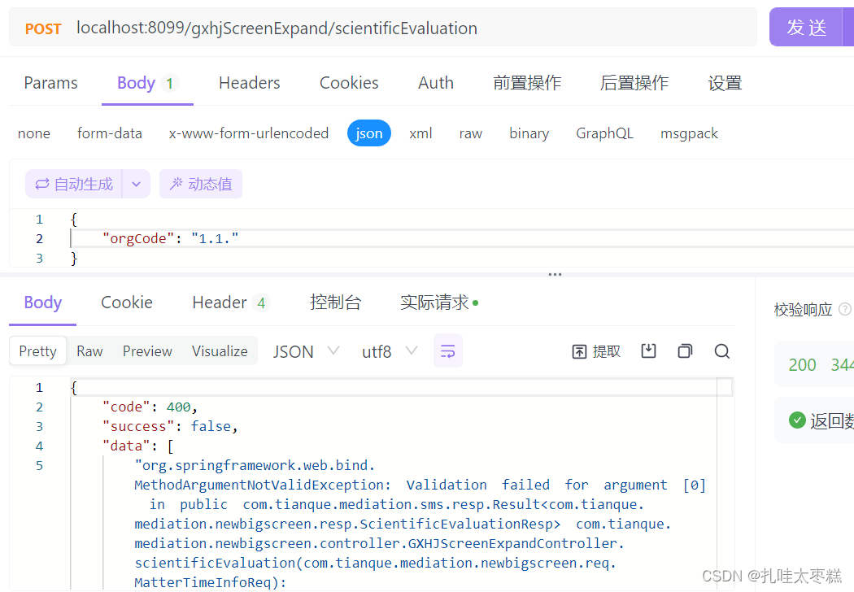Select none as the body type

33,133
